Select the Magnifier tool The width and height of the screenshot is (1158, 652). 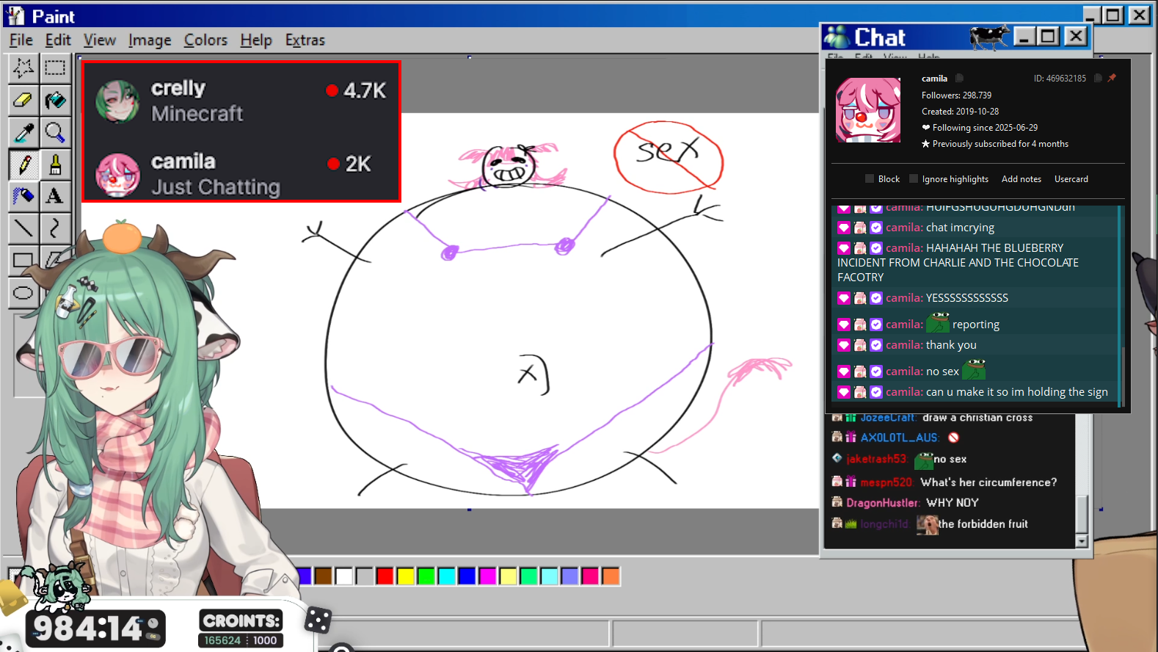click(55, 132)
